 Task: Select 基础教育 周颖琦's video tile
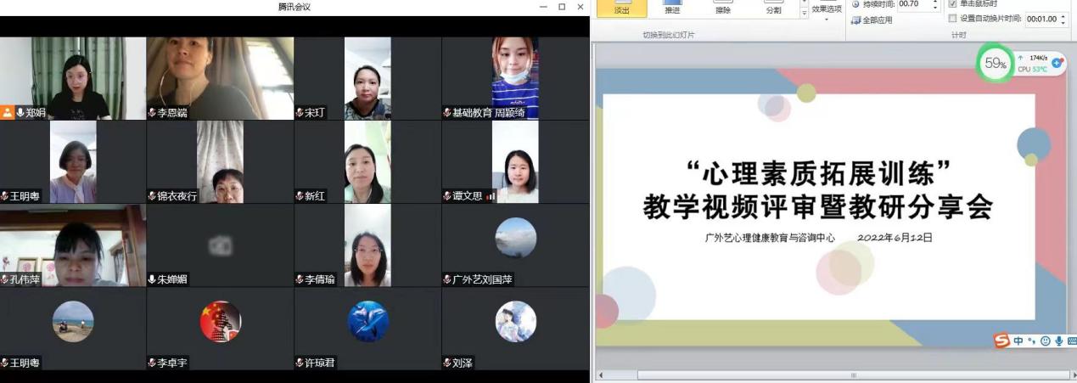[515, 77]
